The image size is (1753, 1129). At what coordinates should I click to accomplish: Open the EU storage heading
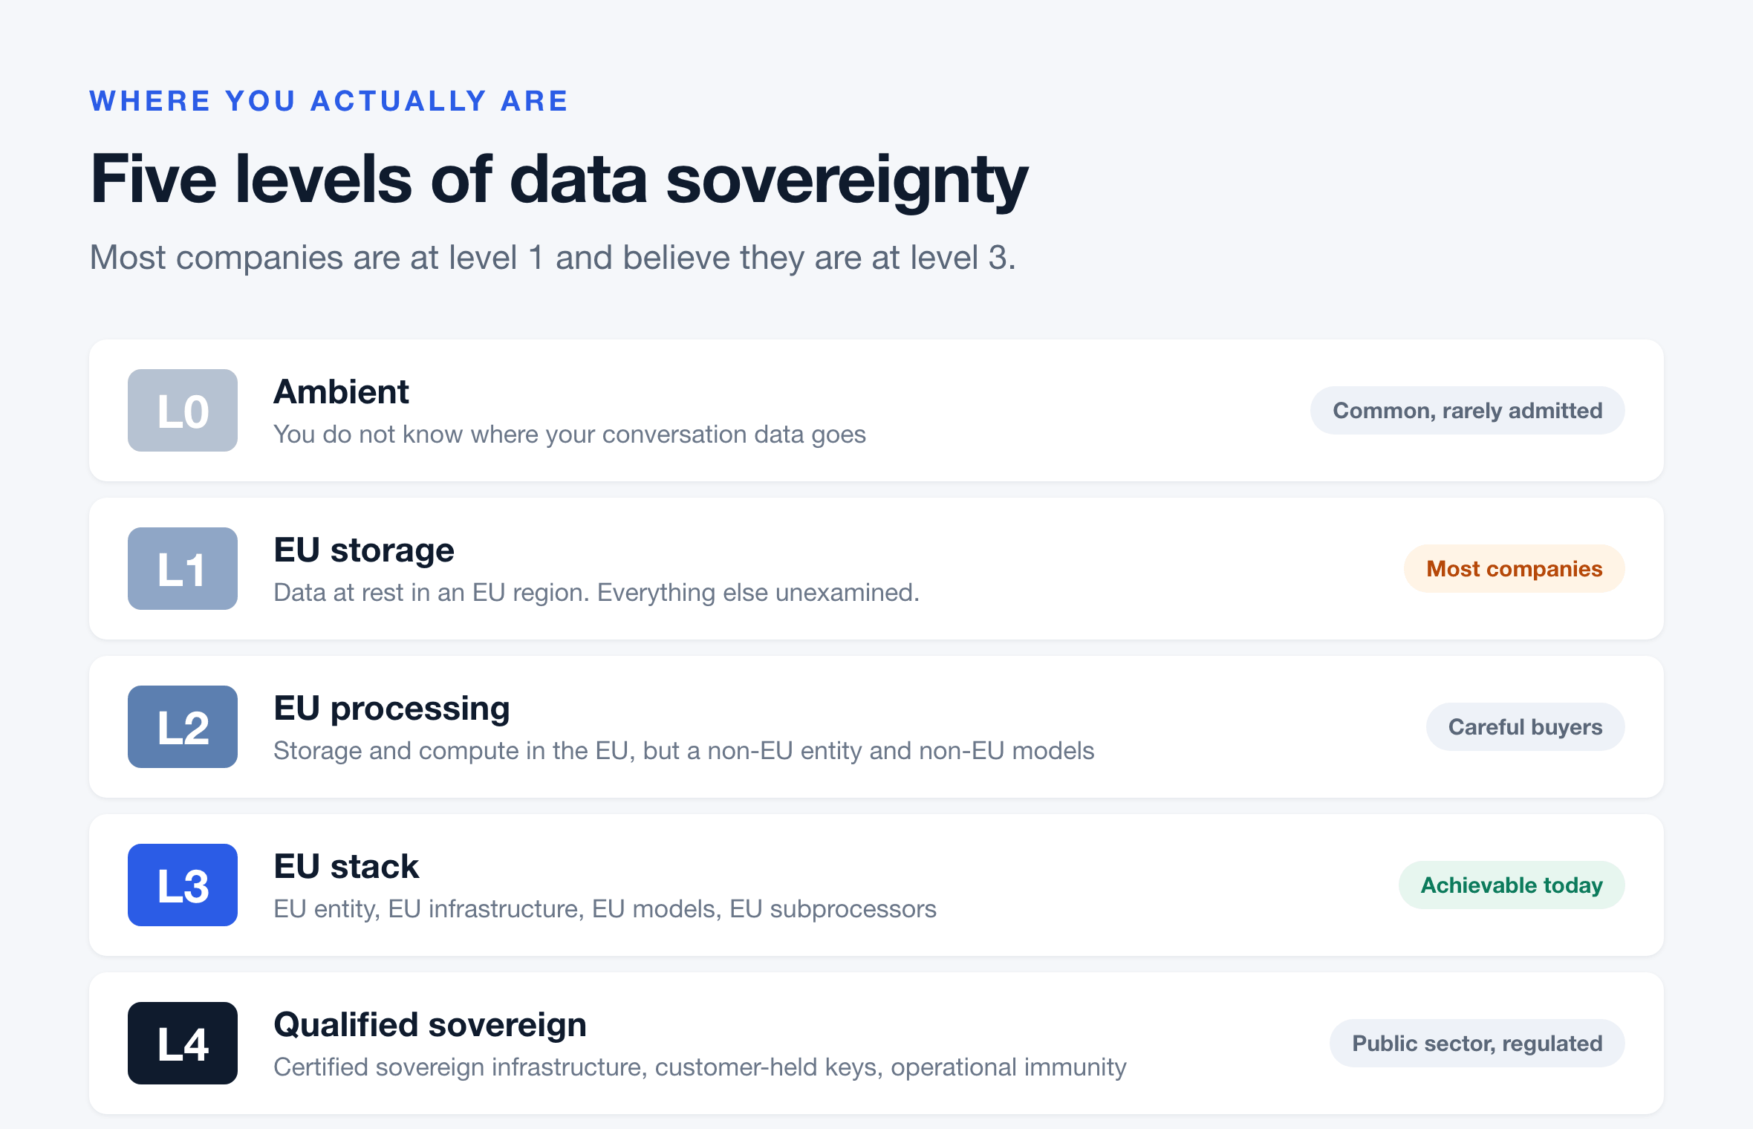click(364, 550)
